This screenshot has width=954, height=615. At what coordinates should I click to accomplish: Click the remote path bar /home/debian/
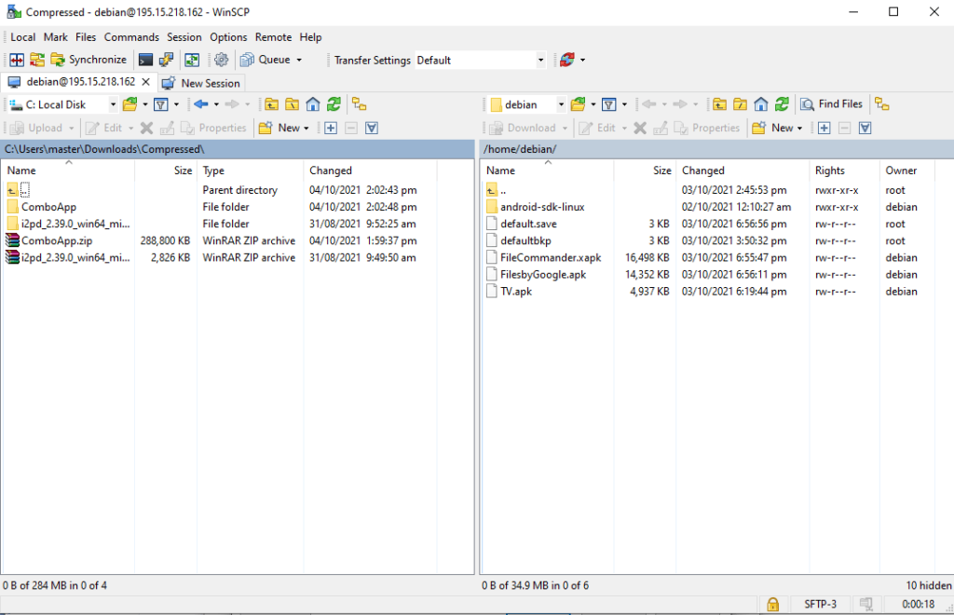[716, 149]
